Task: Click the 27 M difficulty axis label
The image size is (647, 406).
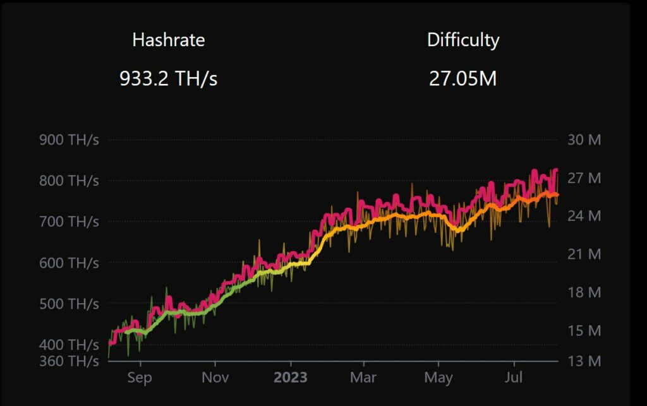Action: click(584, 178)
